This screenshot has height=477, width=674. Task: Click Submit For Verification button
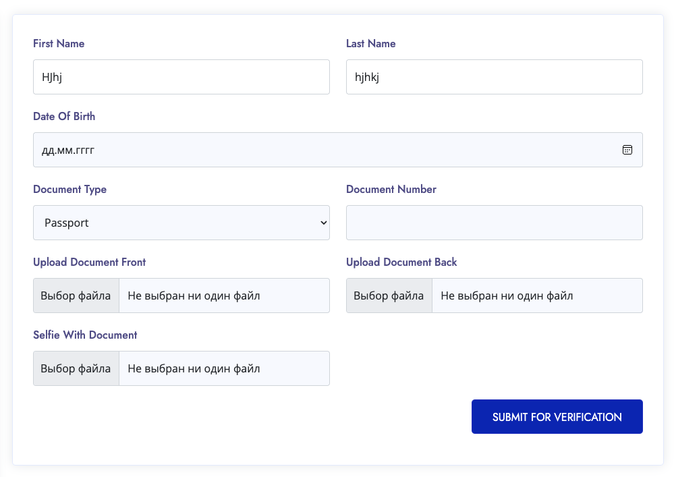(557, 416)
